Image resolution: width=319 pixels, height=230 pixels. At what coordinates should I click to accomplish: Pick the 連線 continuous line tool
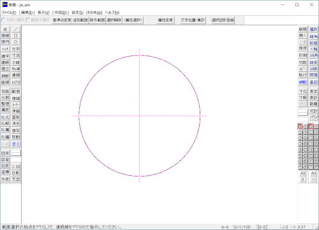(x=16, y=75)
